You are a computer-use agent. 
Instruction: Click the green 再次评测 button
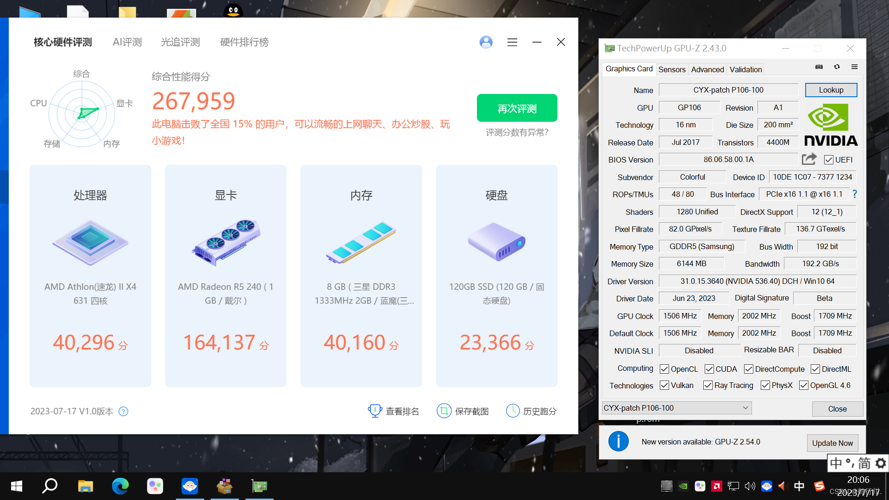[x=517, y=108]
